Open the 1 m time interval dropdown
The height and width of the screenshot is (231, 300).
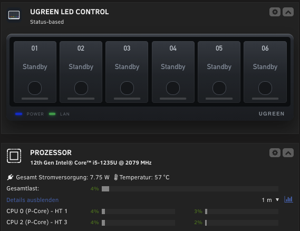[270, 200]
